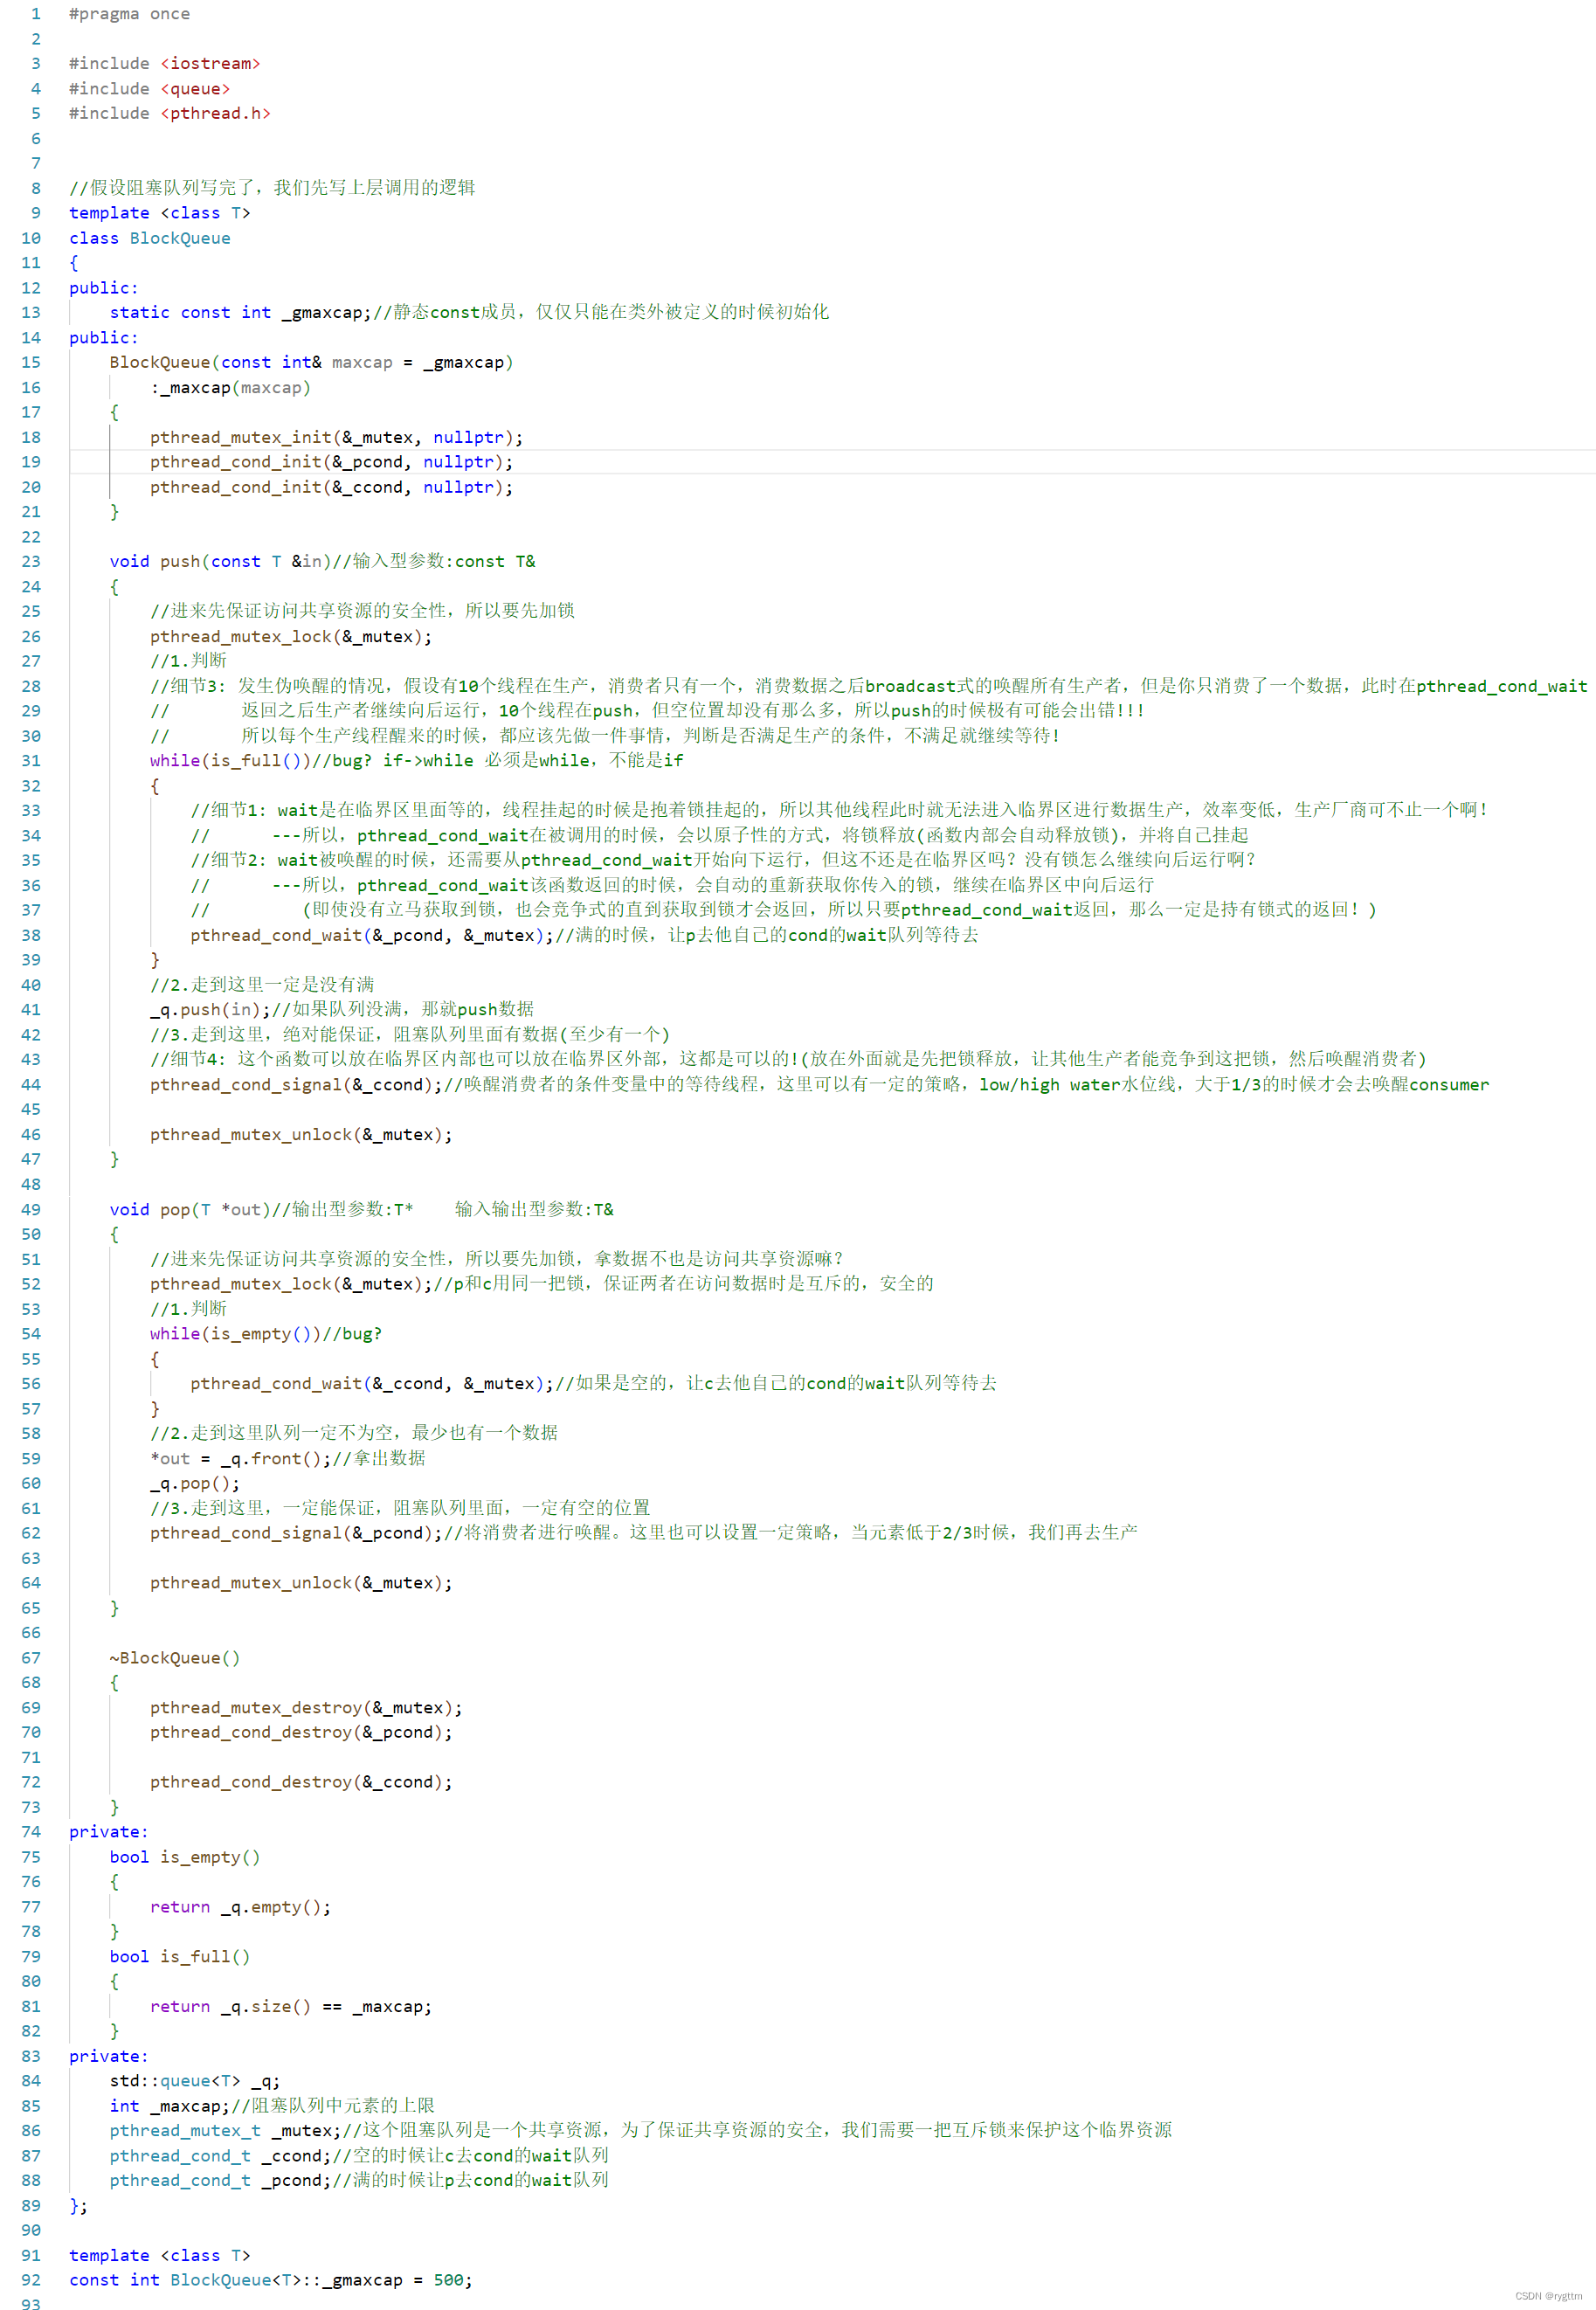Click 'pthread_cond_destroy(&_pcond);' line

click(301, 1733)
